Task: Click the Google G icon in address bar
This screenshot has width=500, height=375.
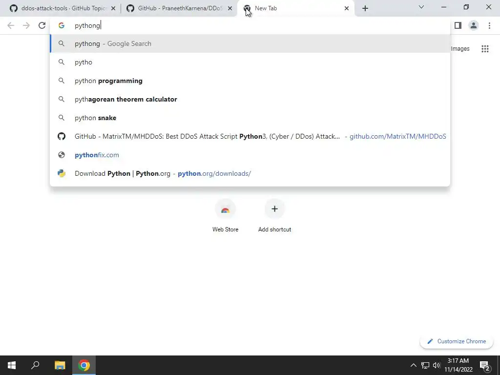Action: point(62,25)
